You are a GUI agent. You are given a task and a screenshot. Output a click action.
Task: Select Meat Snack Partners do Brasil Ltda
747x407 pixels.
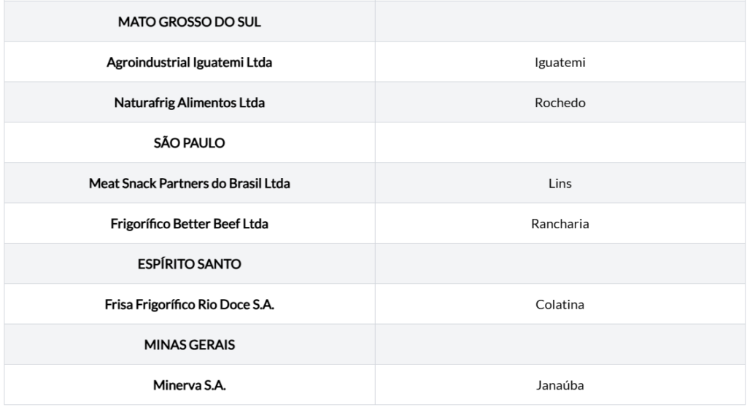[x=190, y=184]
